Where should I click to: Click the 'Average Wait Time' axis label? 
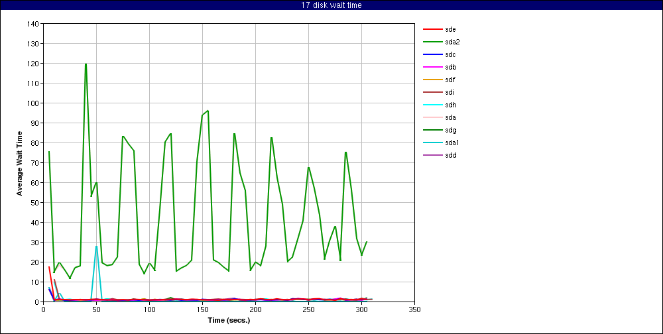coord(19,163)
